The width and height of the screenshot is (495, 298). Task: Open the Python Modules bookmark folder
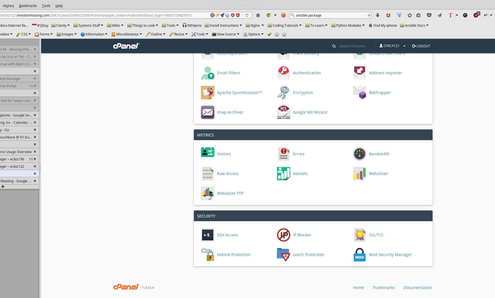[348, 25]
